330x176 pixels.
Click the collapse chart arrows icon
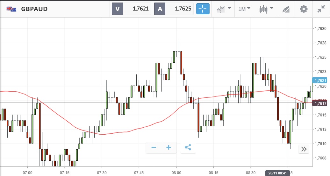(321, 9)
